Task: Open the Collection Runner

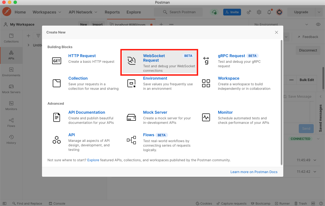Action: [x=282, y=203]
